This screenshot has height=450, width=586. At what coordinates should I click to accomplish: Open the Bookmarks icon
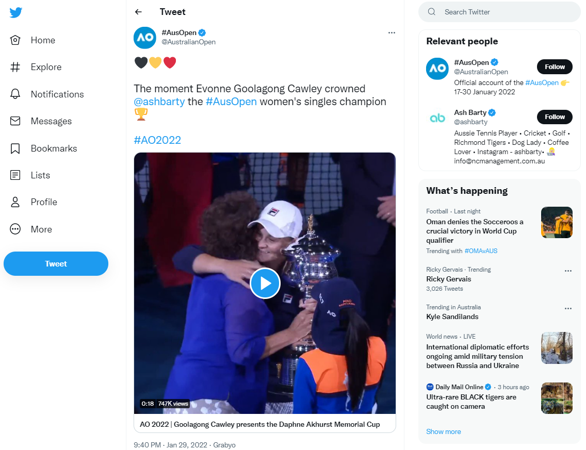coord(15,148)
